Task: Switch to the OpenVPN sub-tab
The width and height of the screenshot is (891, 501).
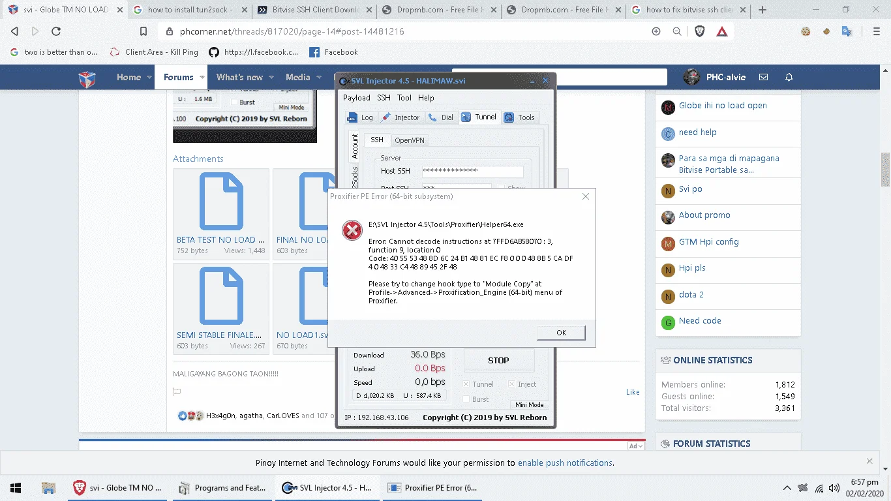Action: coord(410,140)
